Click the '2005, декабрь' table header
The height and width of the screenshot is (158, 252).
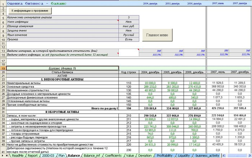(x=172, y=72)
